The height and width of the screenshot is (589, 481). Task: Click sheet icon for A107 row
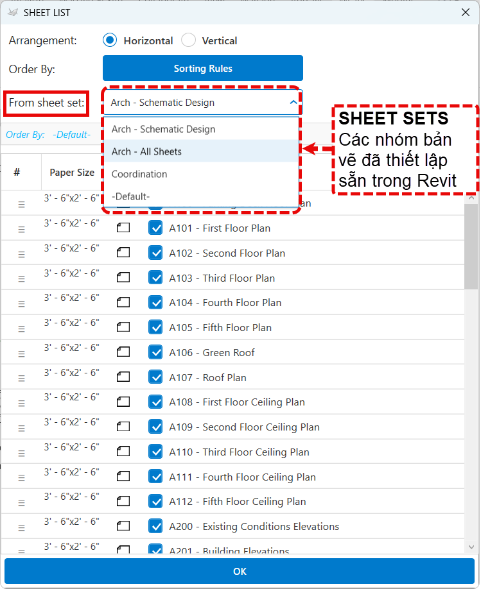123,377
